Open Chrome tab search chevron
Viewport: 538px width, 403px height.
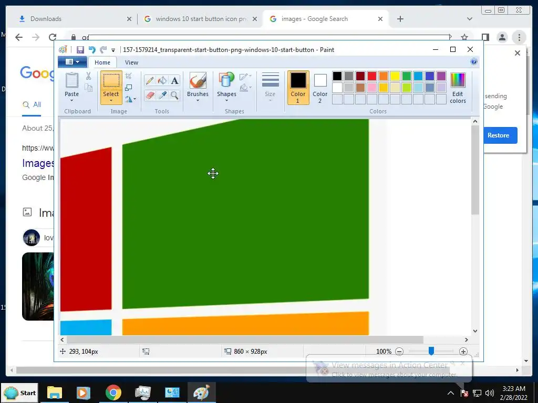(470, 19)
